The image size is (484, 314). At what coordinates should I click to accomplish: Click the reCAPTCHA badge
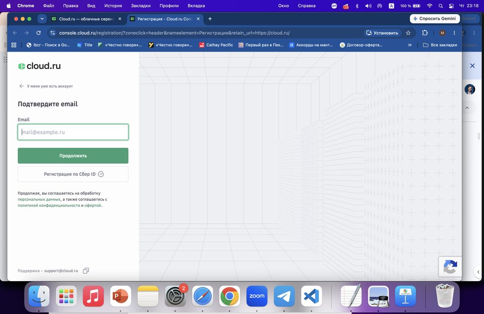pyautogui.click(x=450, y=267)
